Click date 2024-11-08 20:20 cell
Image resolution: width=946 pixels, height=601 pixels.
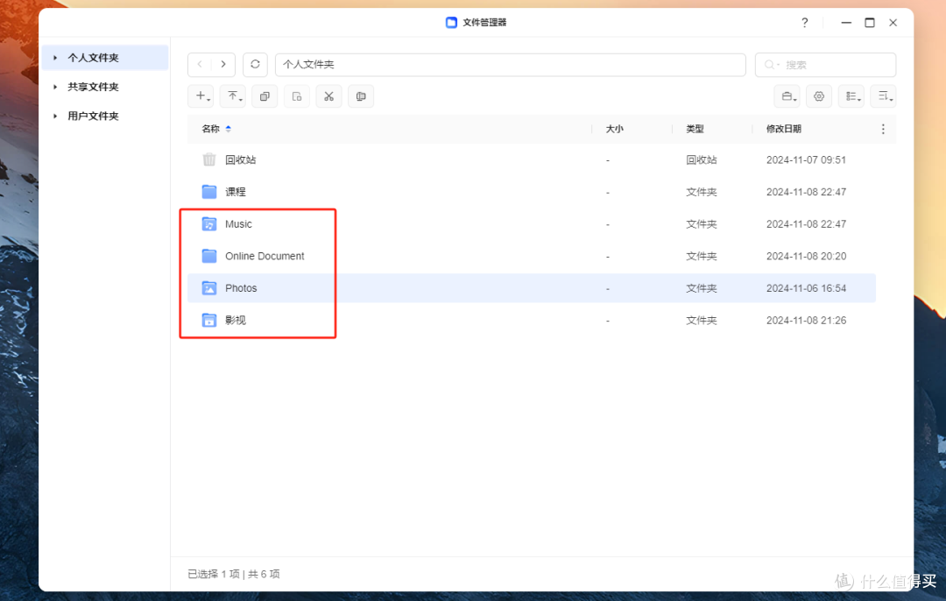[806, 256]
